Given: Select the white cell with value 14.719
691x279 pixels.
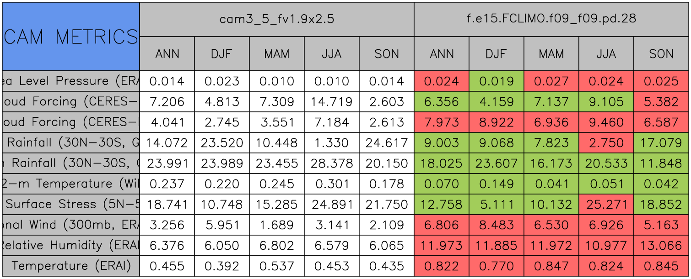Looking at the screenshot, I should [331, 102].
